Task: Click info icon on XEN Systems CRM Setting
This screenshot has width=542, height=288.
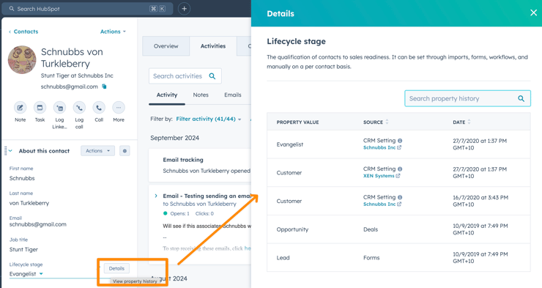Action: tap(400, 169)
